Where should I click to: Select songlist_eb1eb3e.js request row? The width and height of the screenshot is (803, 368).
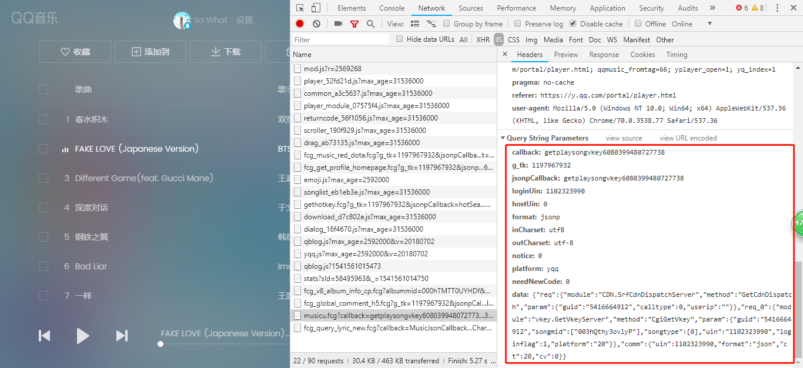[x=394, y=192]
